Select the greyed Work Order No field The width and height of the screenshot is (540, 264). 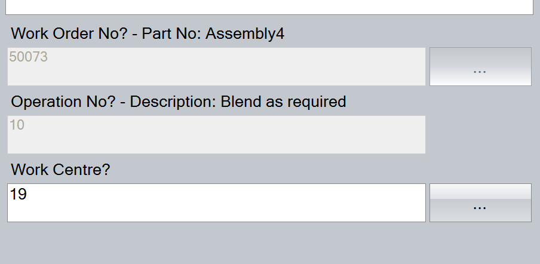tap(216, 66)
